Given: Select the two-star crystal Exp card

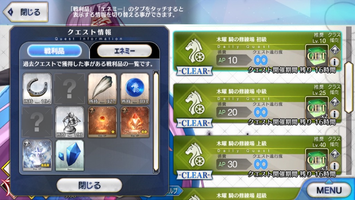Looking at the screenshot, I should (x=135, y=122).
